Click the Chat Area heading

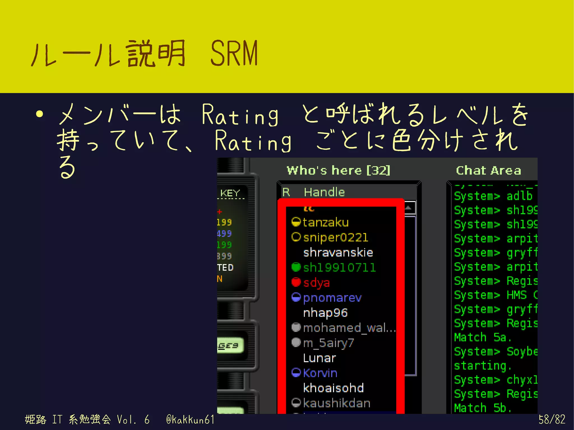coord(488,170)
